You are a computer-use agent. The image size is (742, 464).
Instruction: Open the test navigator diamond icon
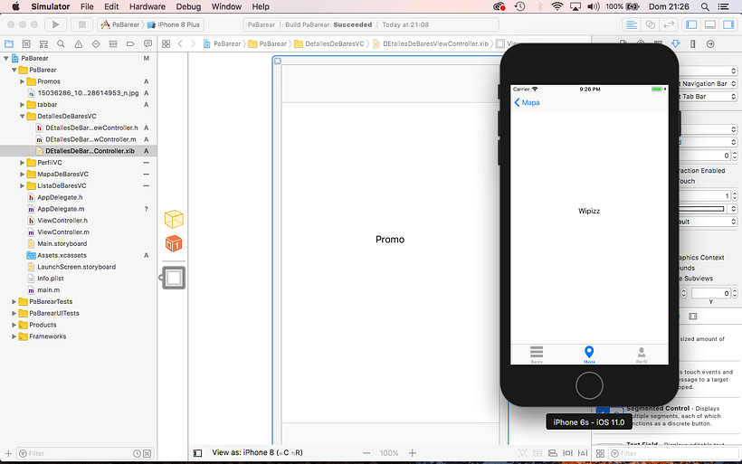point(96,44)
